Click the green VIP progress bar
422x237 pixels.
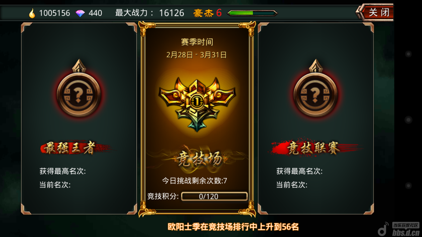pyautogui.click(x=253, y=13)
